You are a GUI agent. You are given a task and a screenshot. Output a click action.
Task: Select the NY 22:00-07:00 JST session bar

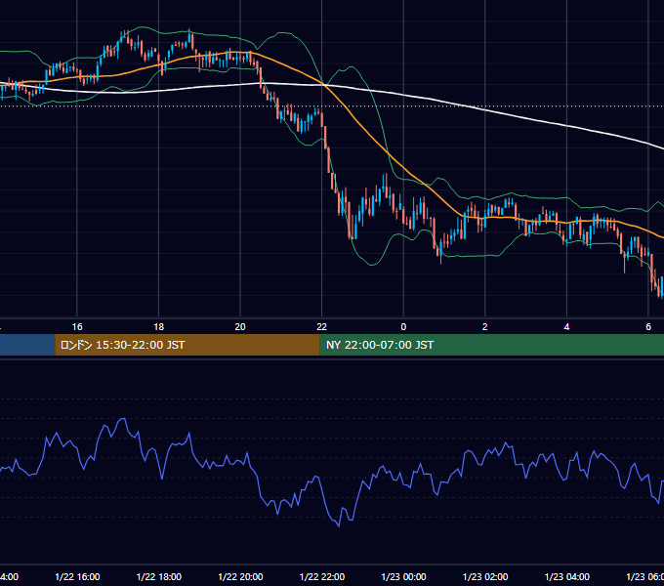491,345
